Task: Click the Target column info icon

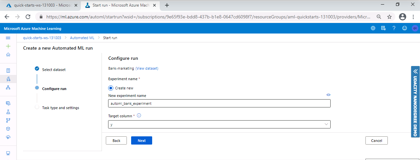Action: pos(139,116)
